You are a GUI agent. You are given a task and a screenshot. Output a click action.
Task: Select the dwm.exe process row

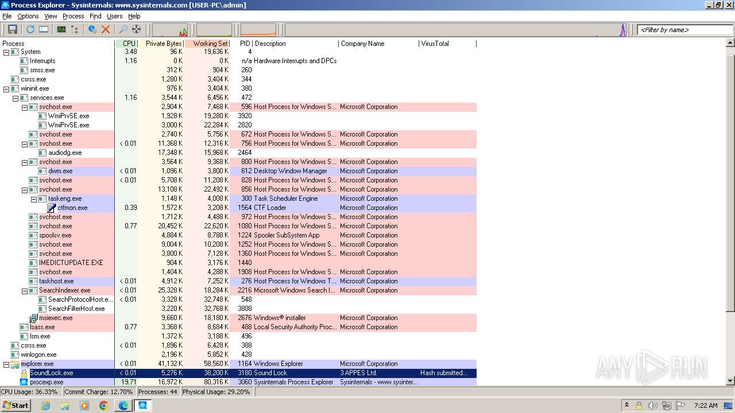pyautogui.click(x=238, y=171)
